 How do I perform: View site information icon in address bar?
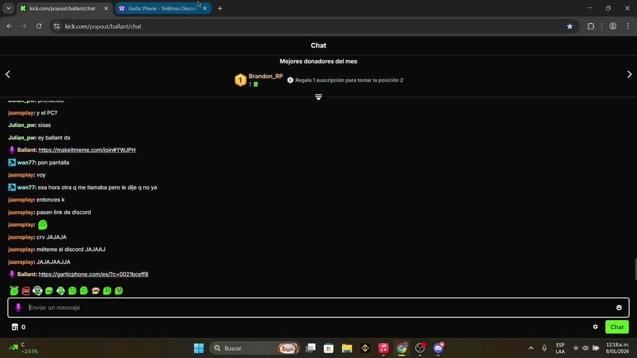[57, 26]
